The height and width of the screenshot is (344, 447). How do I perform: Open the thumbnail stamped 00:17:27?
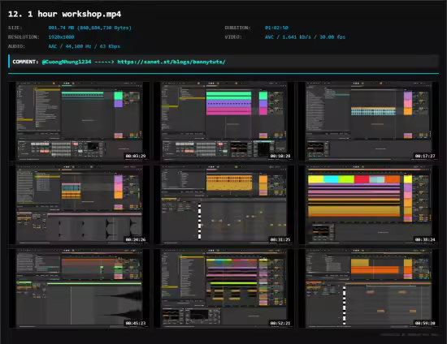tap(369, 121)
